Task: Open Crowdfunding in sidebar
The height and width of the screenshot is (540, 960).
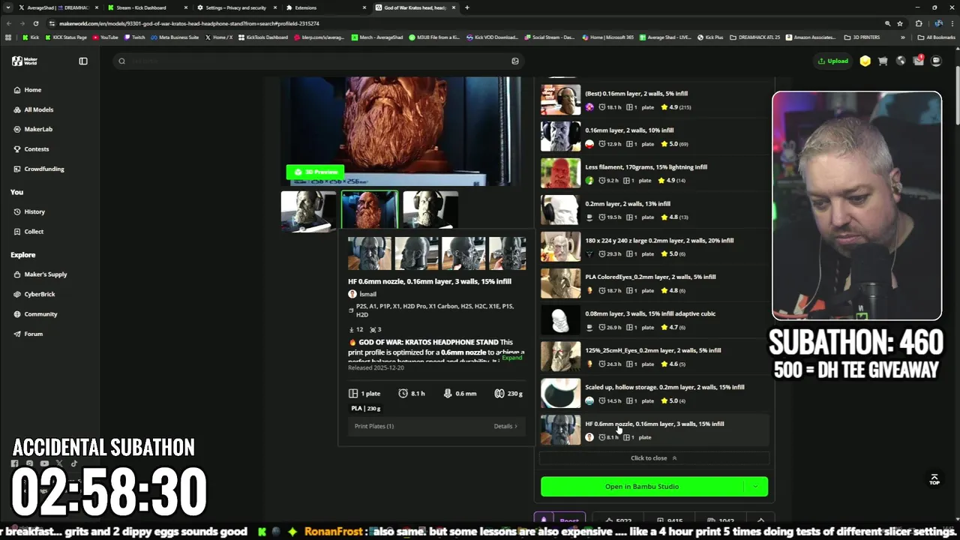Action: pos(43,169)
